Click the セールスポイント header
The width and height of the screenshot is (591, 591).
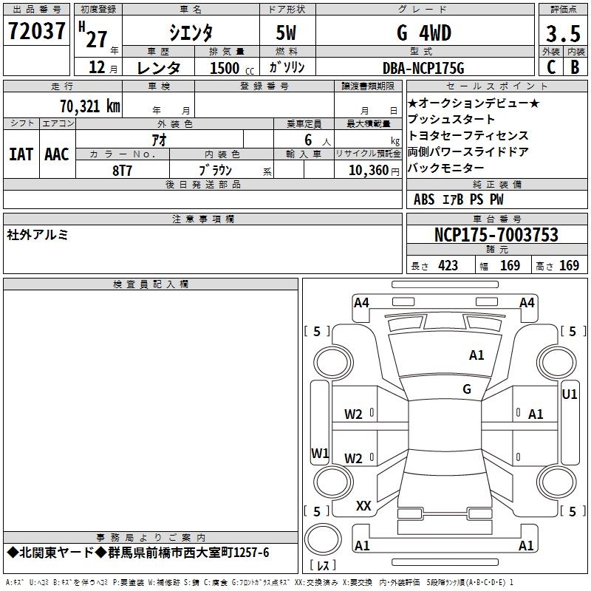(x=496, y=86)
